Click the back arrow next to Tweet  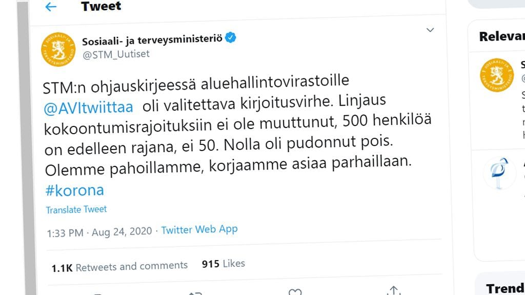[50, 7]
